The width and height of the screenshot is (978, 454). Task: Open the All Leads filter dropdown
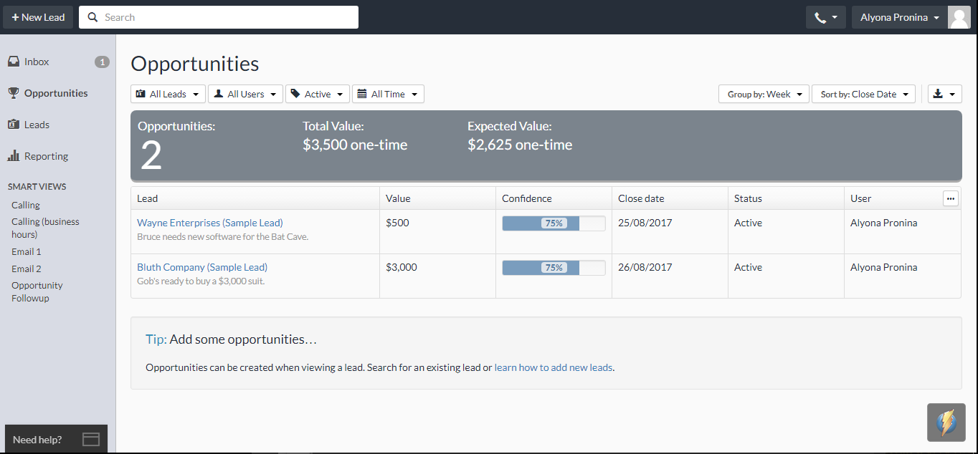(168, 93)
